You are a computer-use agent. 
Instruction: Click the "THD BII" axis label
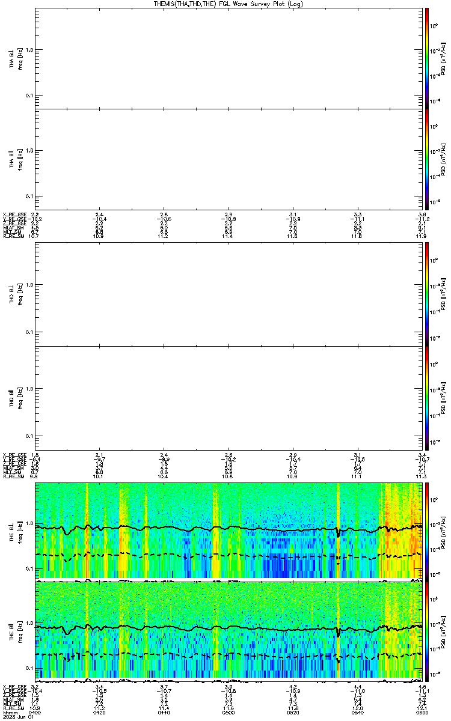[11, 398]
